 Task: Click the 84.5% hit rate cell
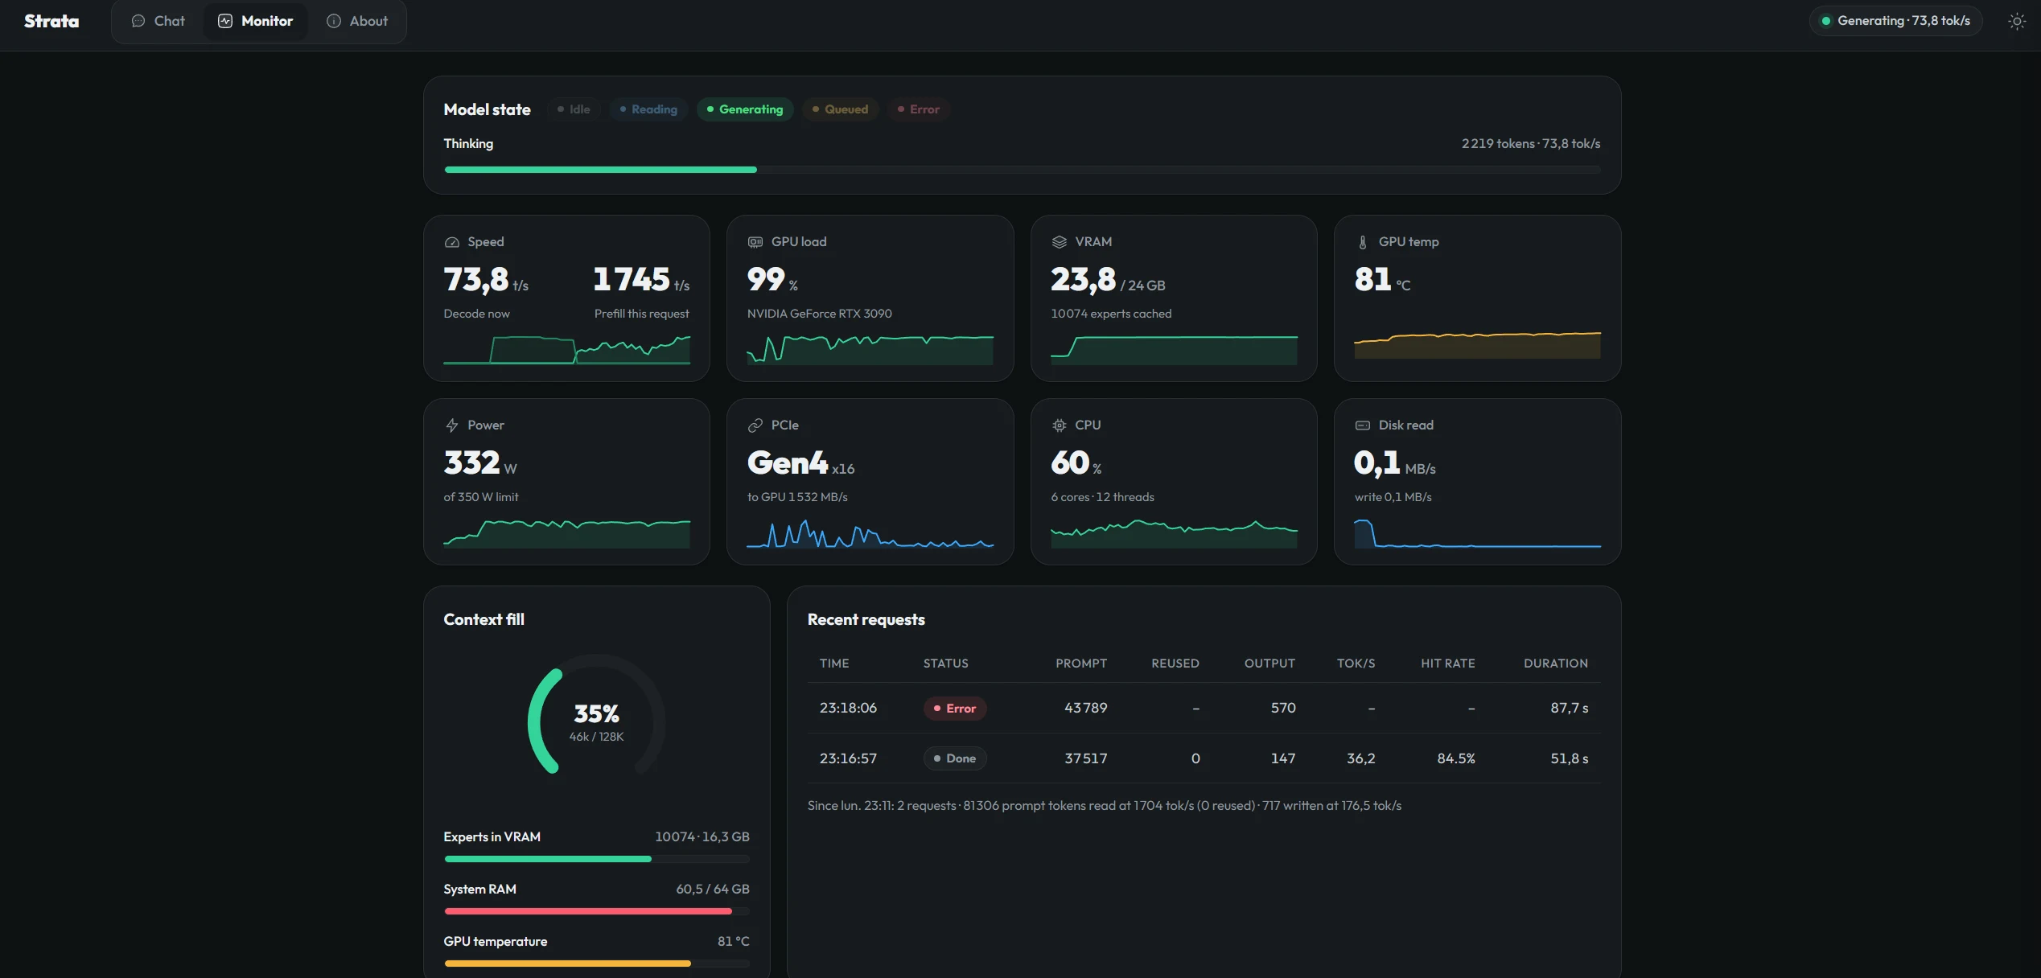point(1456,758)
